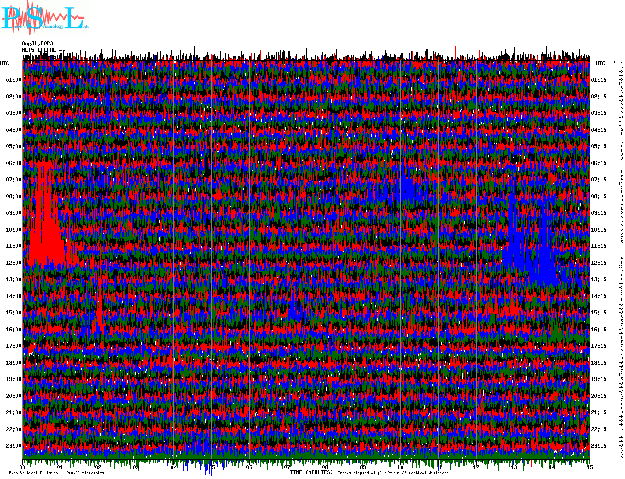
Task: Click the 08 minute tick on bottom axis
Action: (x=325, y=467)
